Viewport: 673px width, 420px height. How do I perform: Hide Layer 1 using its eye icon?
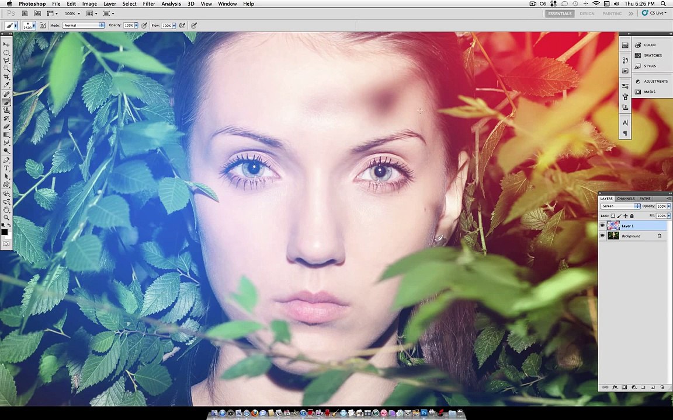pyautogui.click(x=603, y=225)
